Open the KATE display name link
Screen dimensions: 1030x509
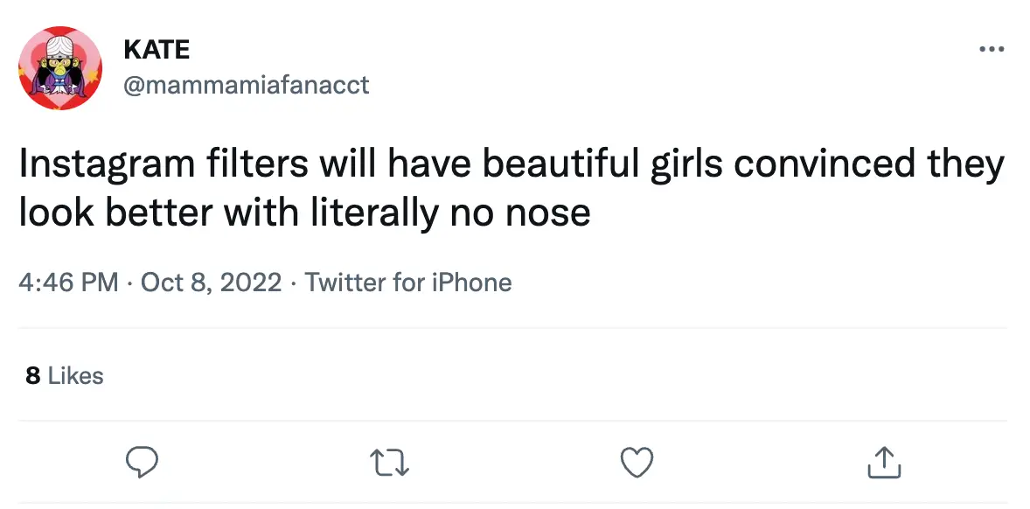pyautogui.click(x=157, y=49)
